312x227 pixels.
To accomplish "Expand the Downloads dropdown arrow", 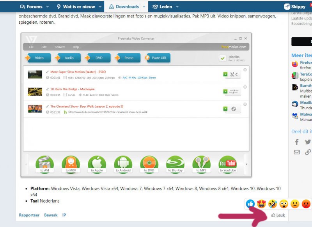I will pyautogui.click(x=144, y=7).
